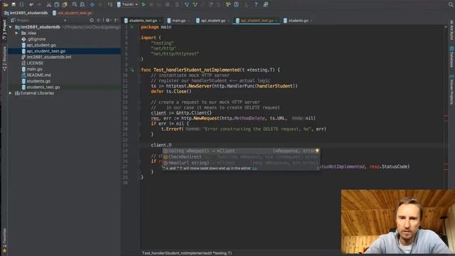
Task: Click the Paste toolbar icon
Action: coord(65,5)
